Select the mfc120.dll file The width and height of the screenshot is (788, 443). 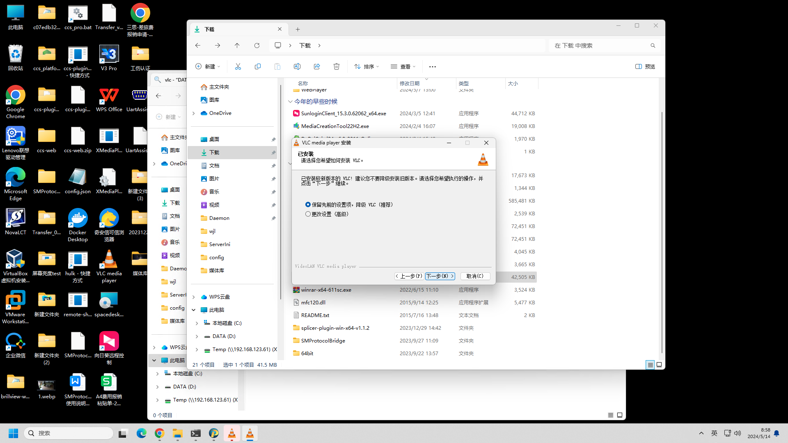click(313, 303)
